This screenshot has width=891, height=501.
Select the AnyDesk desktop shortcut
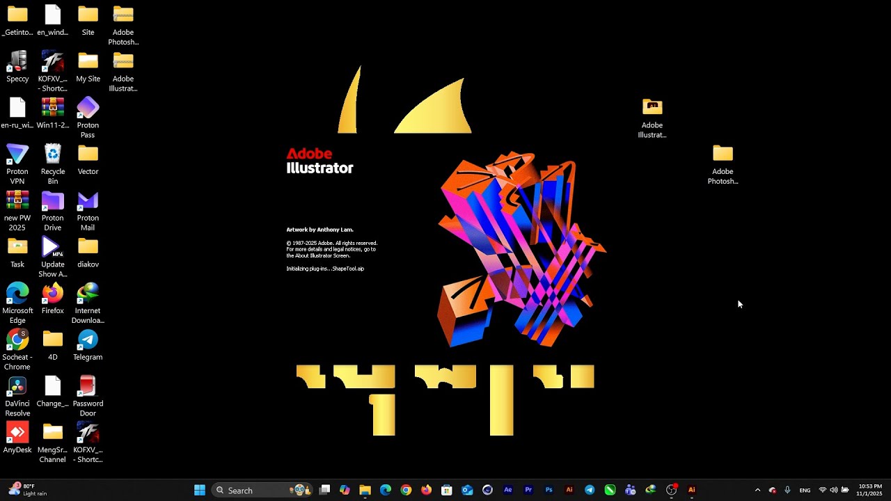[17, 438]
